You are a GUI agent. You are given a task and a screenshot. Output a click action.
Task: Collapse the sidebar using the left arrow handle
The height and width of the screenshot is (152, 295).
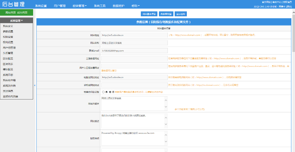tap(34, 85)
